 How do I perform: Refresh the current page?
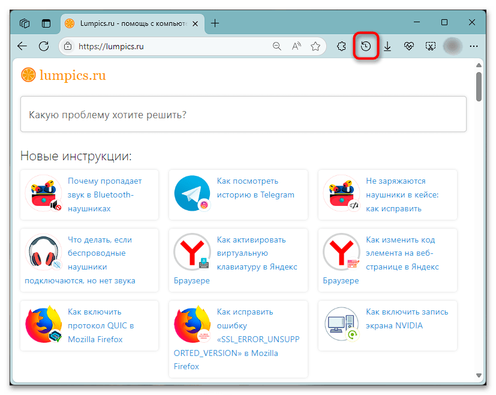click(44, 46)
